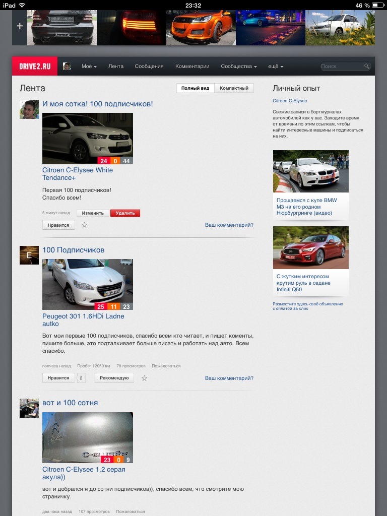The width and height of the screenshot is (387, 516).
Task: Open the DRIVE2.RU logo home link
Action: (x=35, y=66)
